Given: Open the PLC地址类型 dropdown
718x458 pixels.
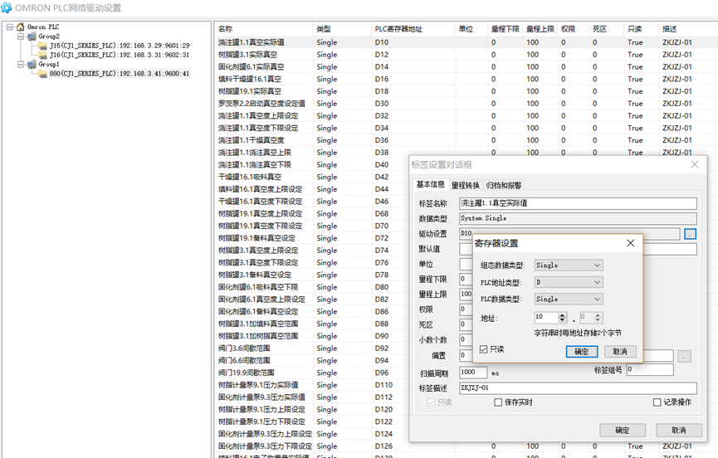Looking at the screenshot, I should click(569, 282).
